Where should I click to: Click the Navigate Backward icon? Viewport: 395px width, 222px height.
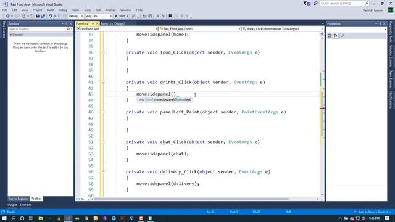[8, 16]
